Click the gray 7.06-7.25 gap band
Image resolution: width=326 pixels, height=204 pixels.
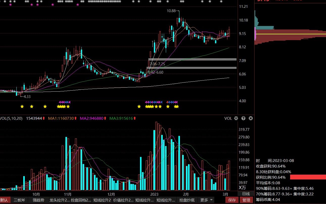pos(192,59)
